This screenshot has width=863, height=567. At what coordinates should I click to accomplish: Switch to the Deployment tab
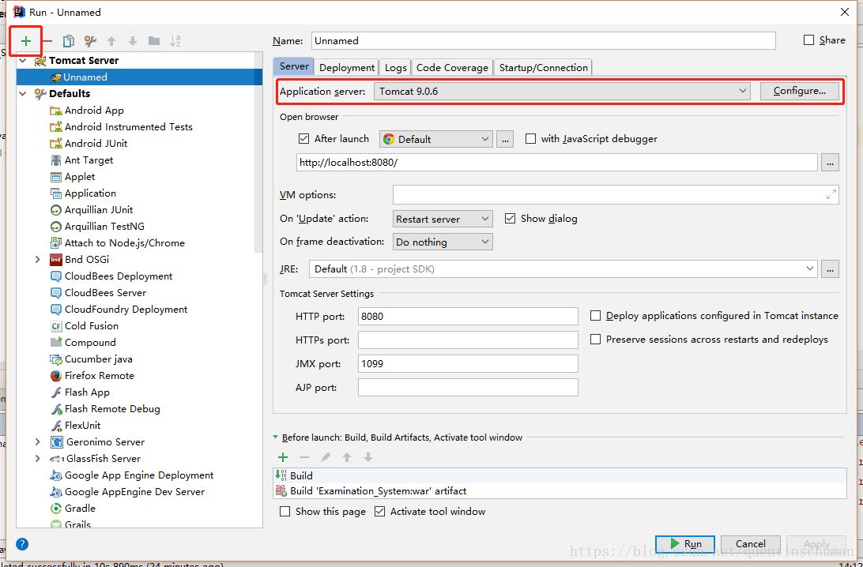point(347,68)
